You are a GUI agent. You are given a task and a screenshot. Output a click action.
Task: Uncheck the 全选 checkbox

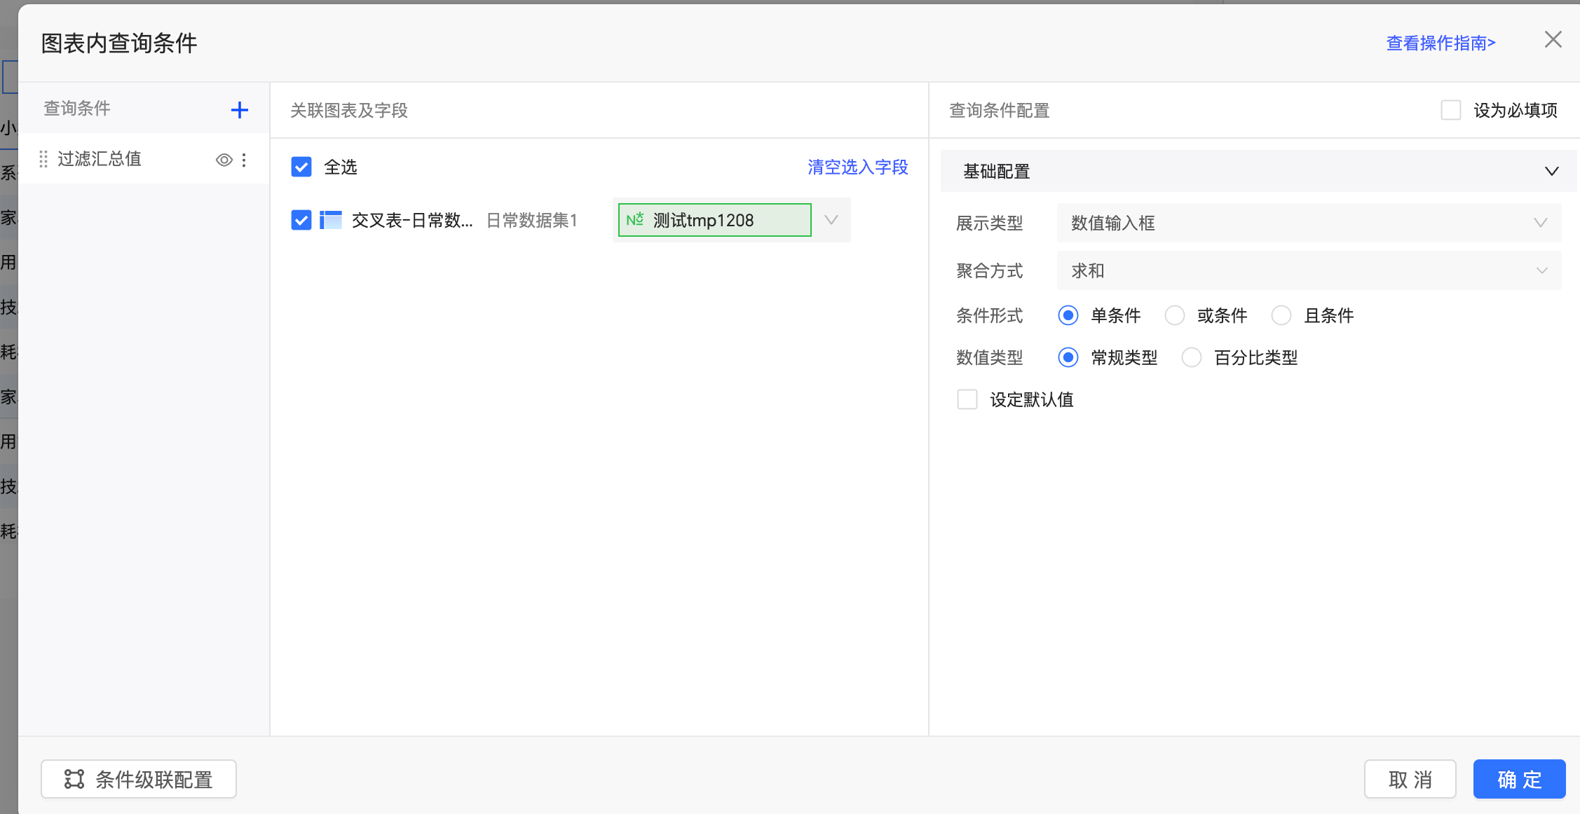tap(301, 167)
